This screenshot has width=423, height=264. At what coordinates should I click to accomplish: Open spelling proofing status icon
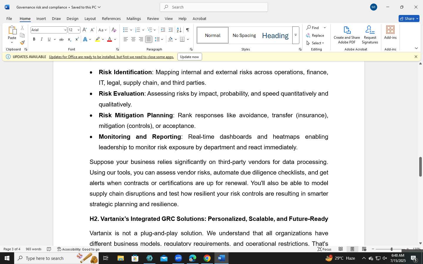[x=49, y=249]
